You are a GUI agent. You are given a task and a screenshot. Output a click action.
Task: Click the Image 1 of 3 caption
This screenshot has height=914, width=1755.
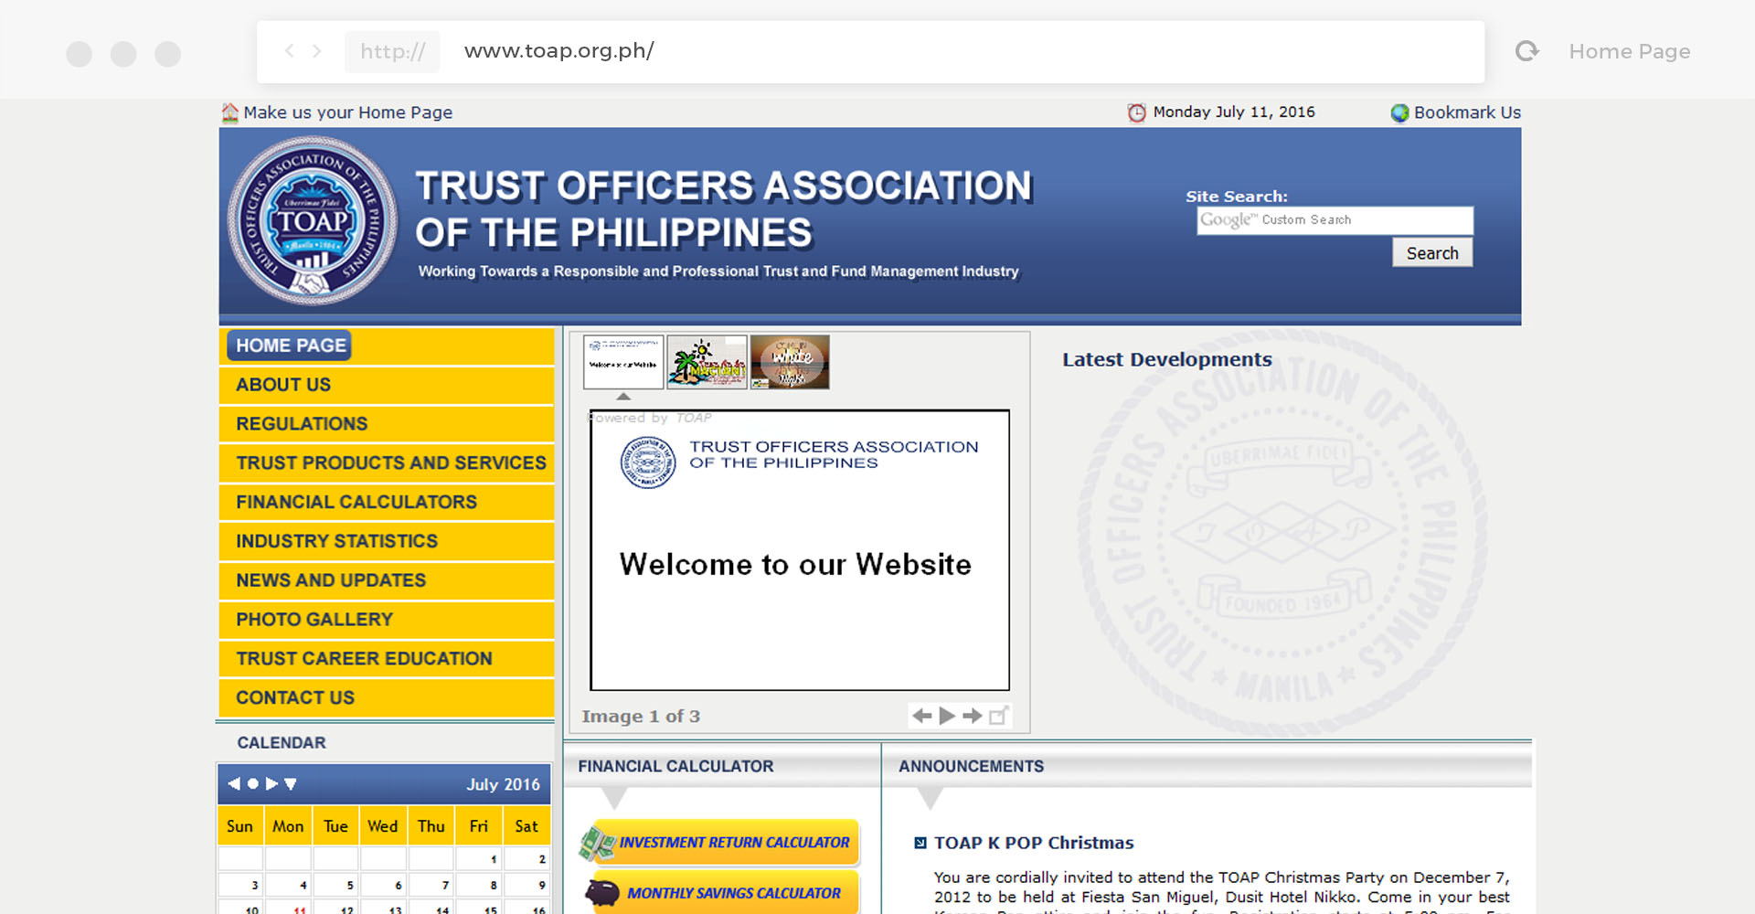tap(641, 717)
